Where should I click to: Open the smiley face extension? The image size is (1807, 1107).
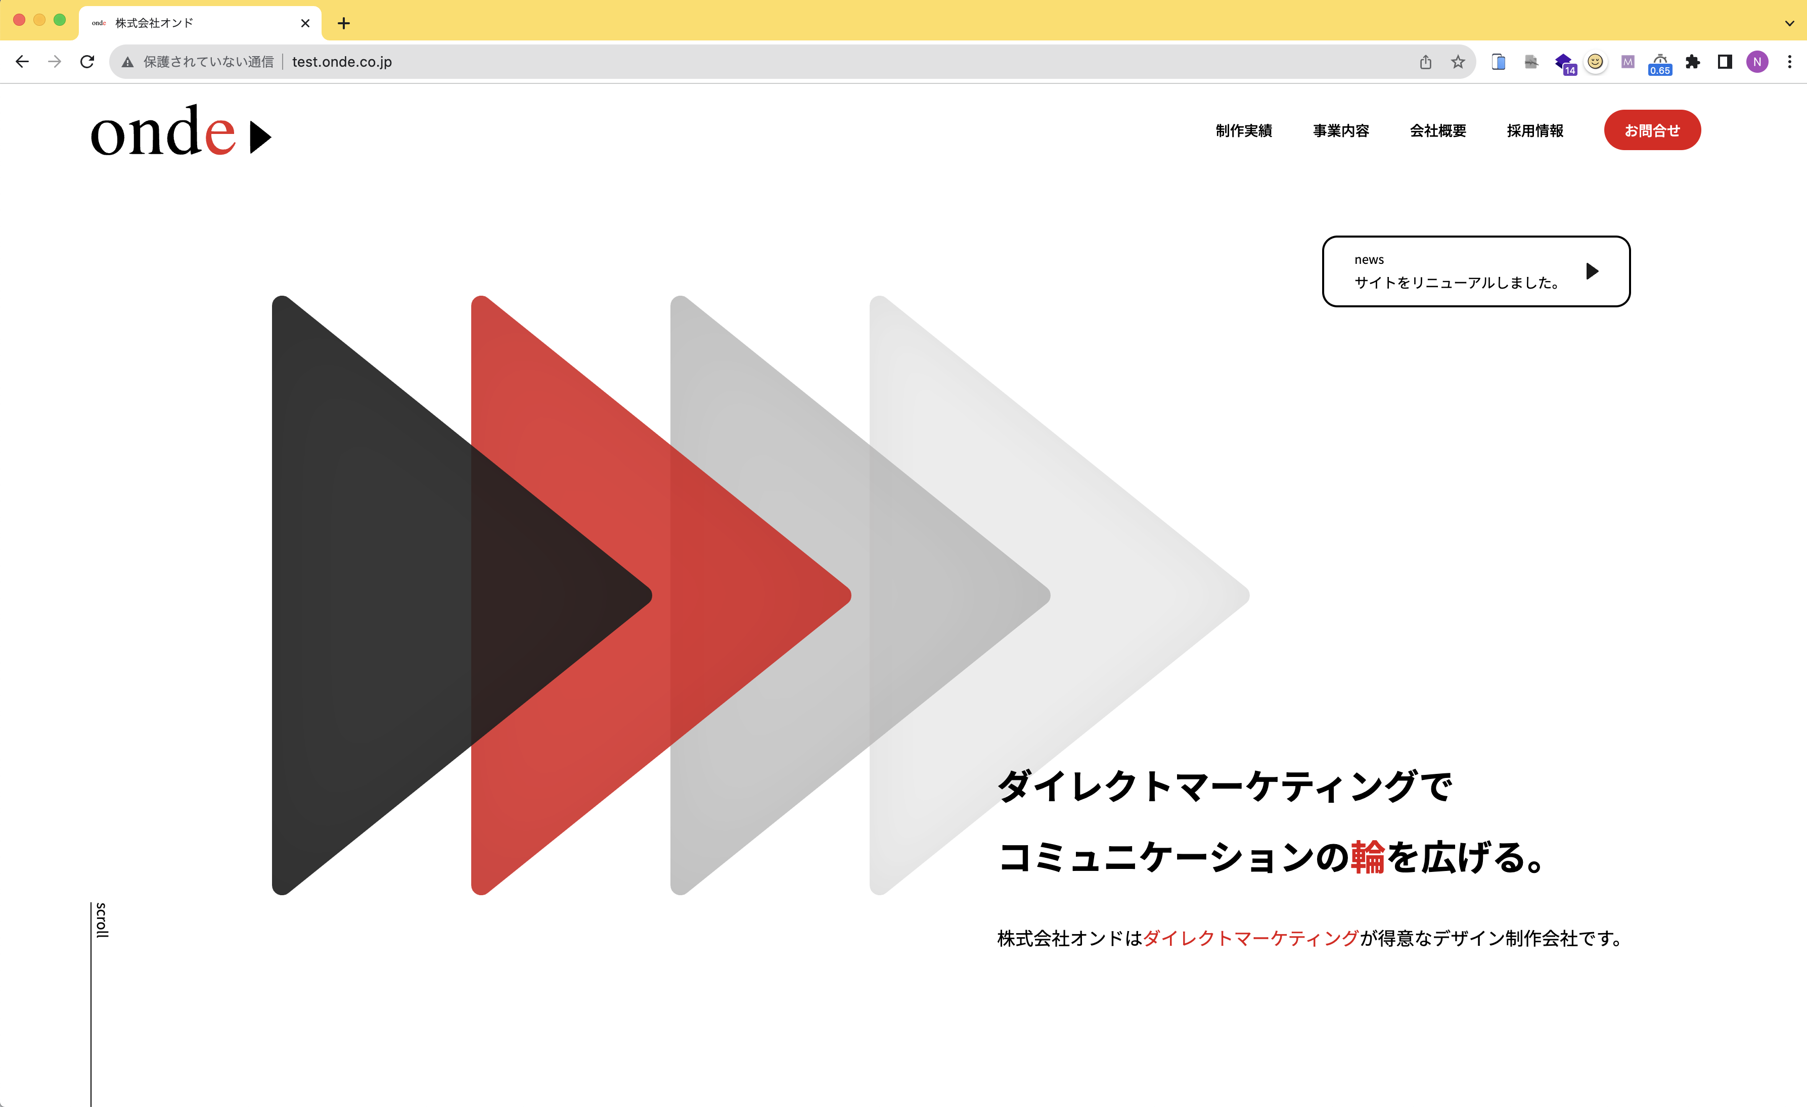click(x=1595, y=62)
